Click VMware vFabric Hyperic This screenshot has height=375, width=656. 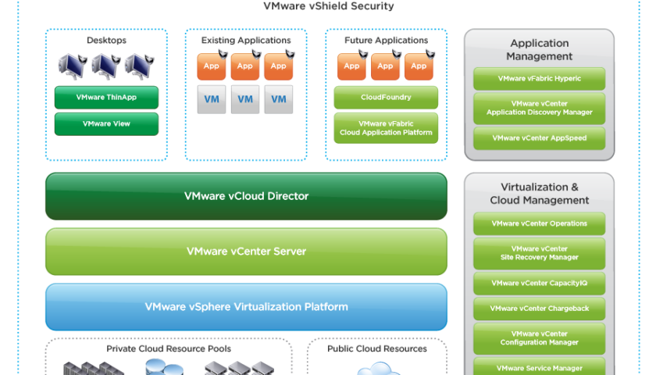[540, 79]
